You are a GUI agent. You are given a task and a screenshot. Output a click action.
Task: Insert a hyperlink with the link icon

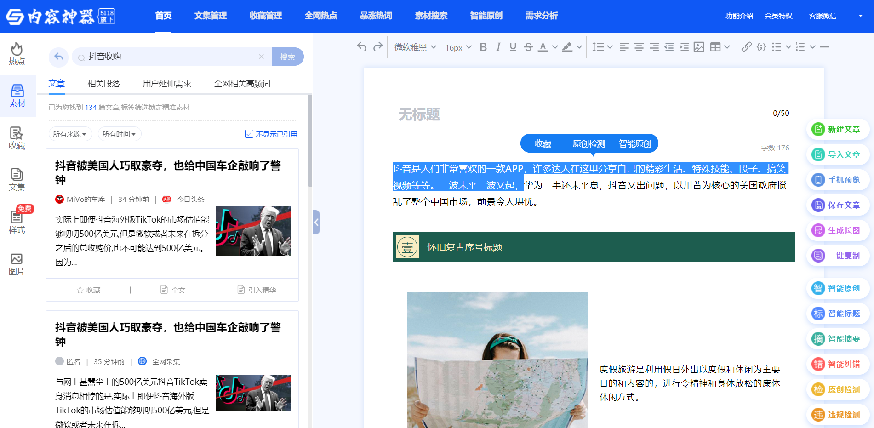tap(747, 47)
